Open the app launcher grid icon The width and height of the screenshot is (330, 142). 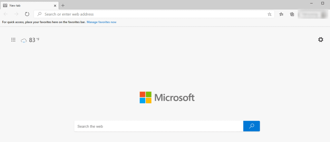(13, 40)
